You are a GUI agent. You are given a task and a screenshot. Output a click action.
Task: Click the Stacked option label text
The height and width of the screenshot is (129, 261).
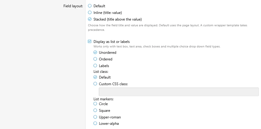117,19
